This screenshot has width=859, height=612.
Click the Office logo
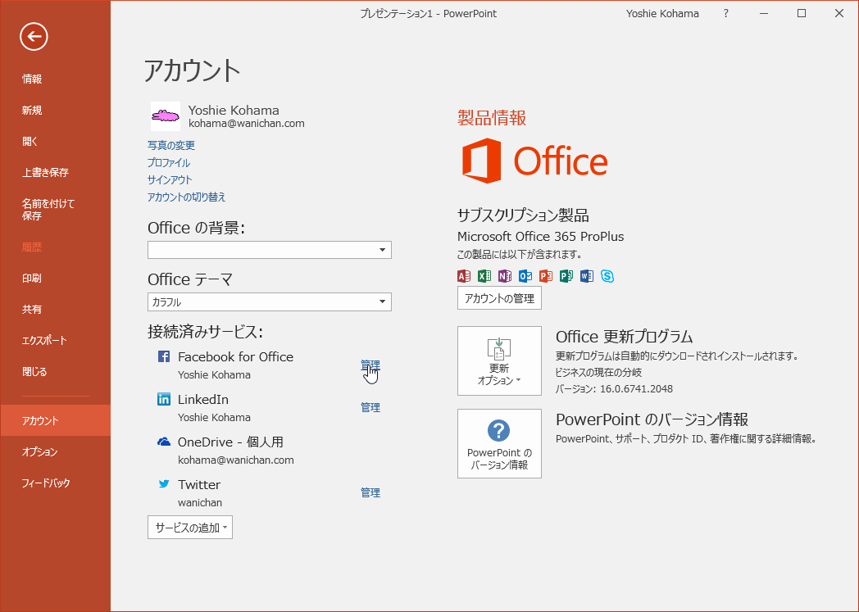tap(534, 161)
